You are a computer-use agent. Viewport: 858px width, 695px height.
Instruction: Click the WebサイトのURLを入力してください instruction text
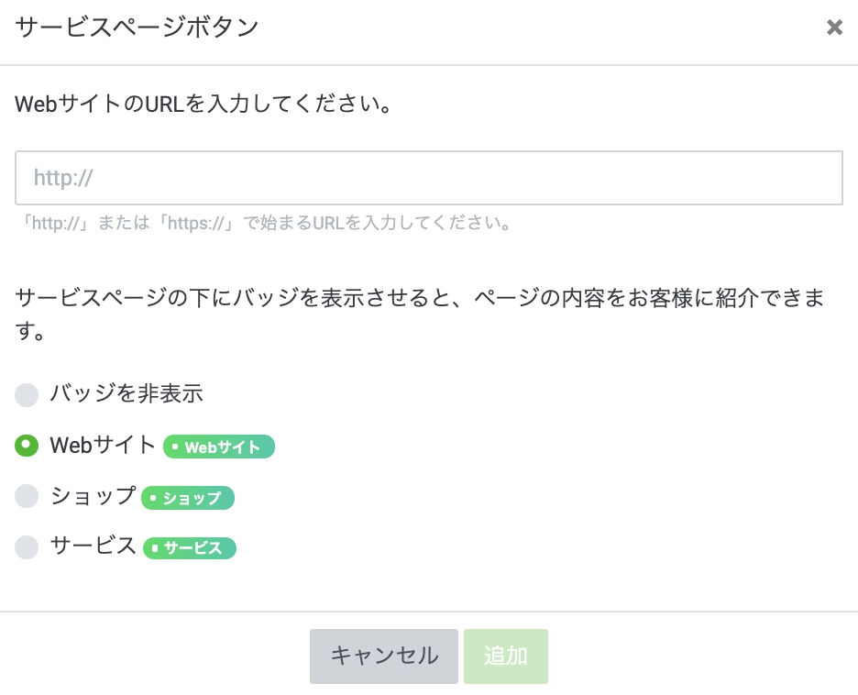(203, 104)
